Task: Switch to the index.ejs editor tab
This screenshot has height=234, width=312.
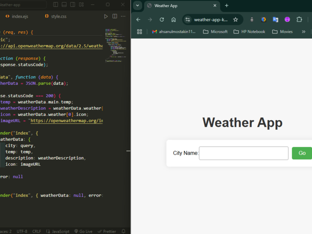Action: tap(17, 16)
